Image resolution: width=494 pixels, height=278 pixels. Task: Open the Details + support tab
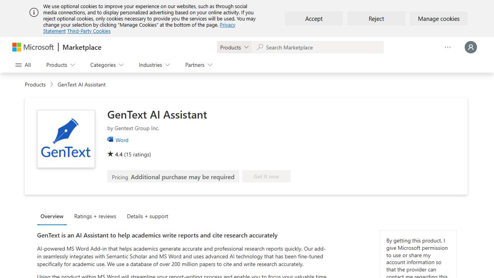click(x=147, y=216)
